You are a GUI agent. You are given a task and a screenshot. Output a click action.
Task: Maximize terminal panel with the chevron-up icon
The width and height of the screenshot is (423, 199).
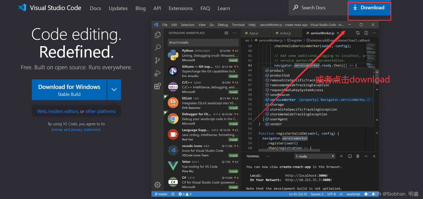pos(366,156)
